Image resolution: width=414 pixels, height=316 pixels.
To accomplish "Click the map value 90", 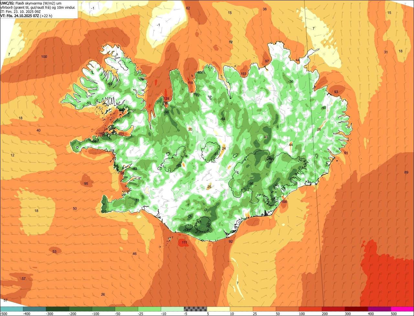I will [x=122, y=173].
